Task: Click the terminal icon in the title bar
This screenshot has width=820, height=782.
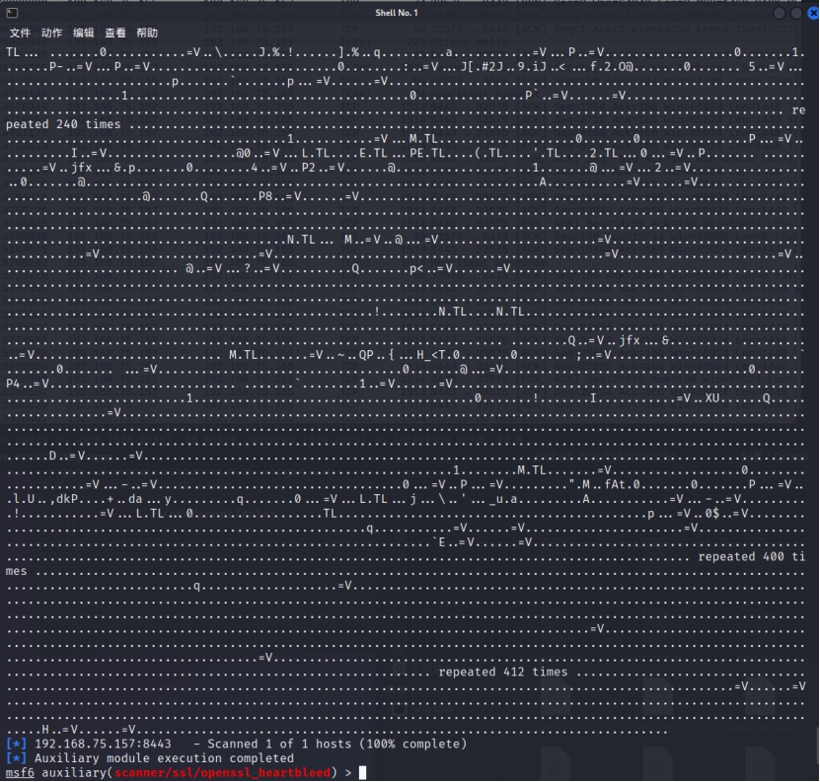Action: pos(12,13)
